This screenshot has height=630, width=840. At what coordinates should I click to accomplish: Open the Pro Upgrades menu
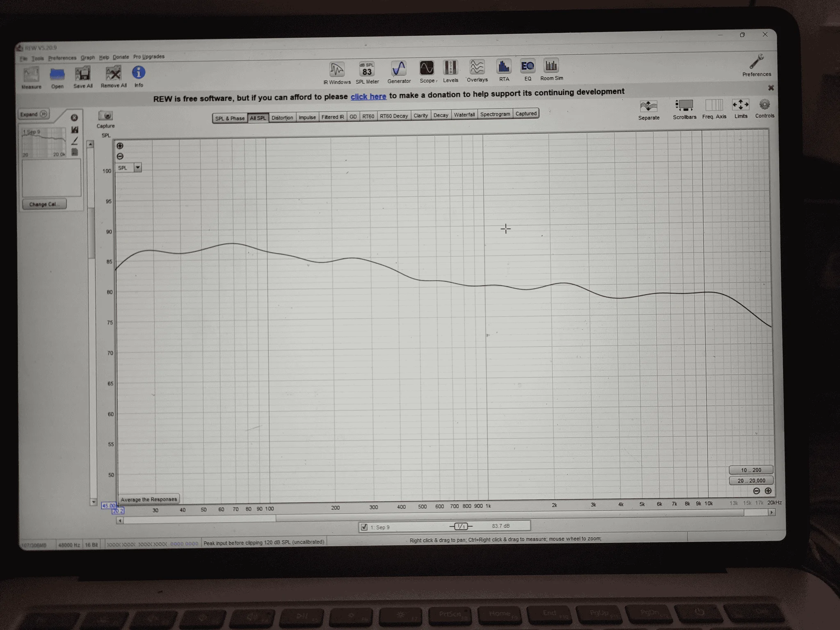(149, 57)
